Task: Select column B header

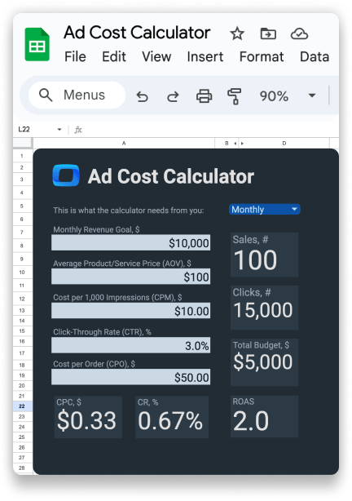Action: point(227,144)
